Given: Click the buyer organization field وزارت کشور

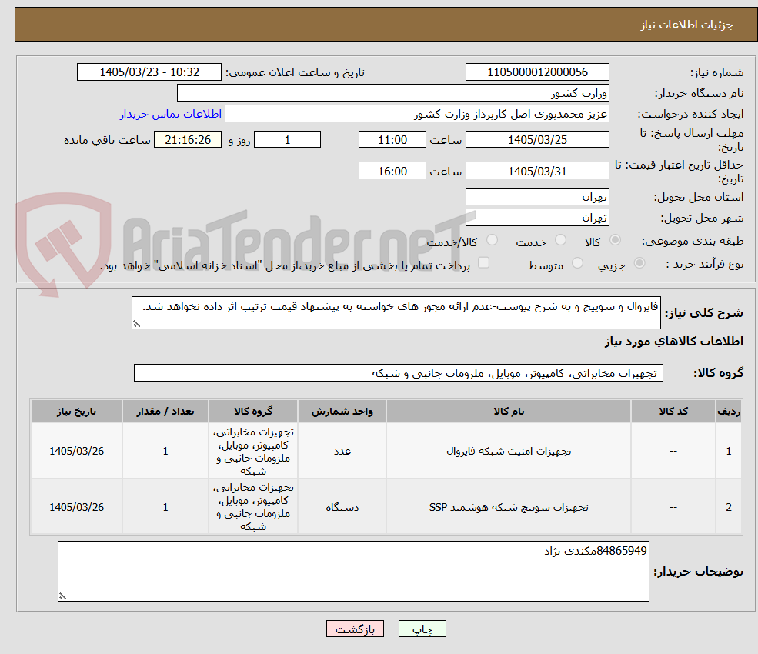Looking at the screenshot, I should [392, 93].
